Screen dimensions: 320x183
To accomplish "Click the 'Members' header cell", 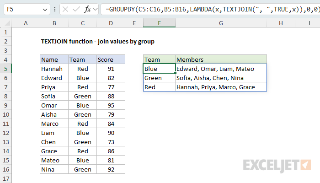I will [221, 59].
